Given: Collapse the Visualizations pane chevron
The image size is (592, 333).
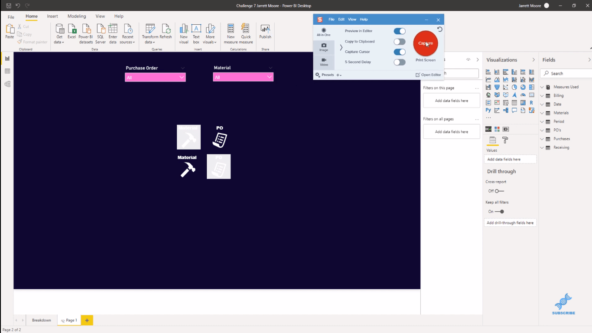Looking at the screenshot, I should (x=533, y=60).
